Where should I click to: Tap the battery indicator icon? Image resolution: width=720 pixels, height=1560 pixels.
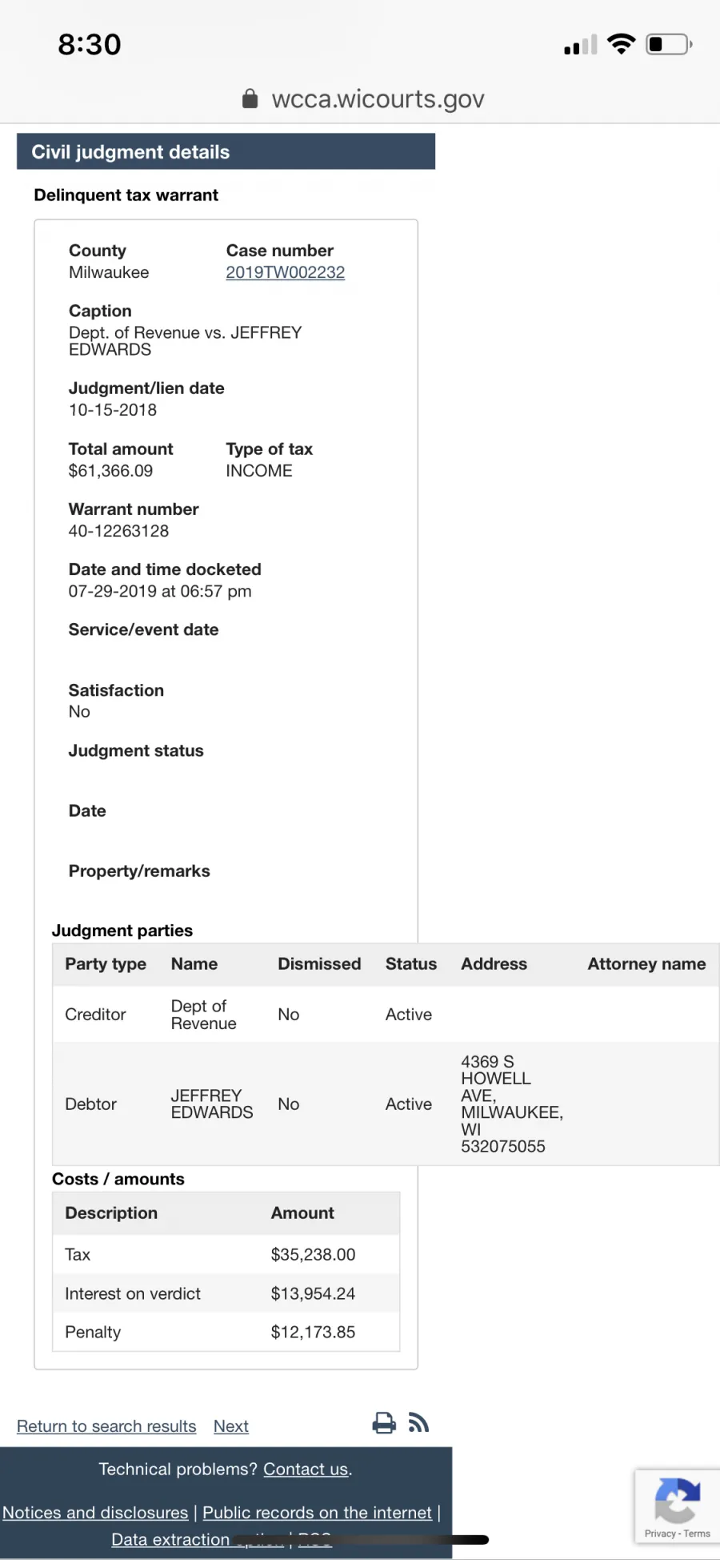click(x=669, y=44)
